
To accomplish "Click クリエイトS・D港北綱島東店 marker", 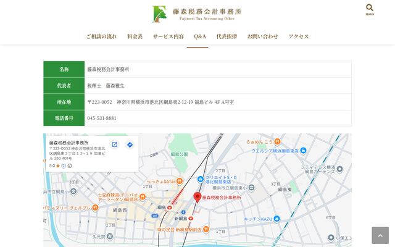I will [x=201, y=179].
